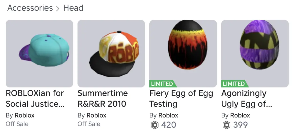Click the 420 price on Fiery Egg

coord(169,125)
